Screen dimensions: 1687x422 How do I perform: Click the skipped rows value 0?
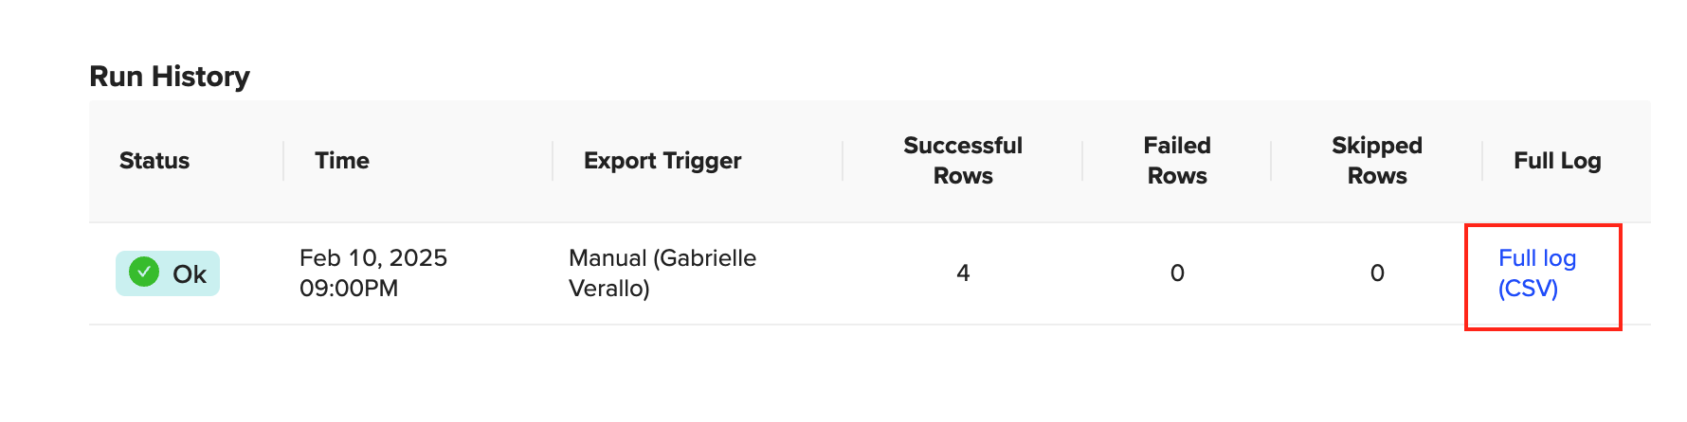coord(1377,273)
